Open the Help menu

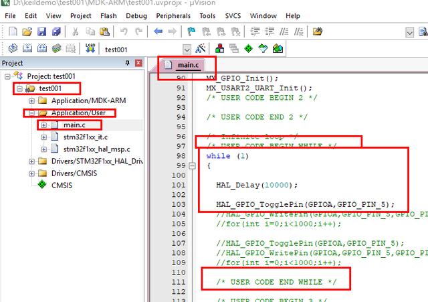pyautogui.click(x=293, y=16)
